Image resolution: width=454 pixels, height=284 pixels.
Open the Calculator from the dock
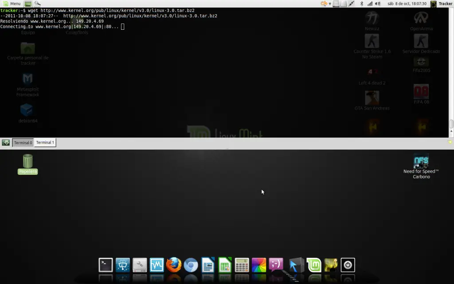pyautogui.click(x=242, y=265)
